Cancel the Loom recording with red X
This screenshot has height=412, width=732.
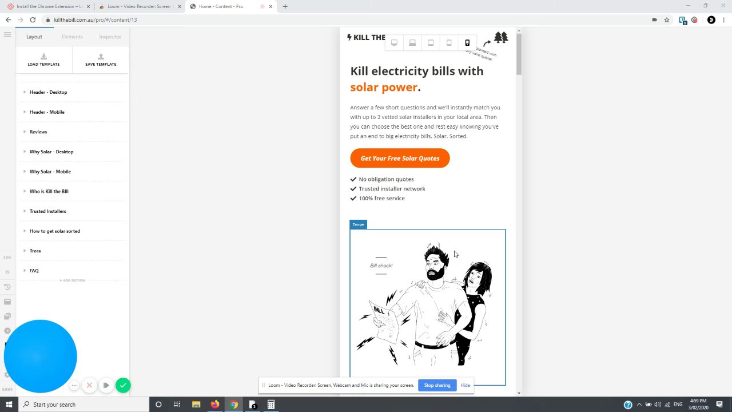click(89, 385)
